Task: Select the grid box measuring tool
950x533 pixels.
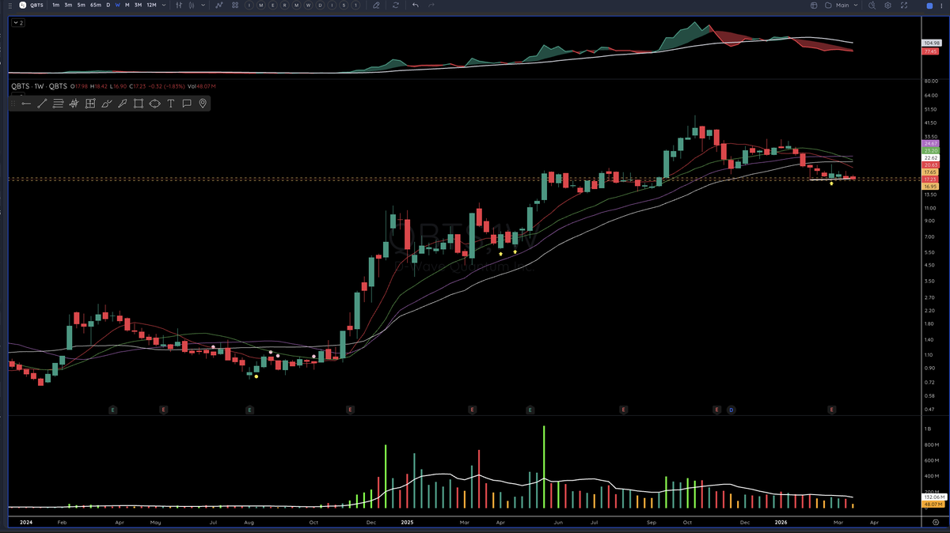Action: [x=90, y=104]
